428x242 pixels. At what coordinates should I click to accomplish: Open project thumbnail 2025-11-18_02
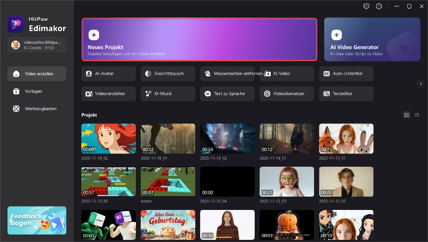pyautogui.click(x=108, y=138)
